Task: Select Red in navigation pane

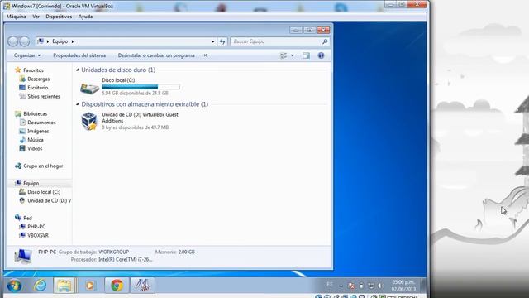Action: click(27, 218)
